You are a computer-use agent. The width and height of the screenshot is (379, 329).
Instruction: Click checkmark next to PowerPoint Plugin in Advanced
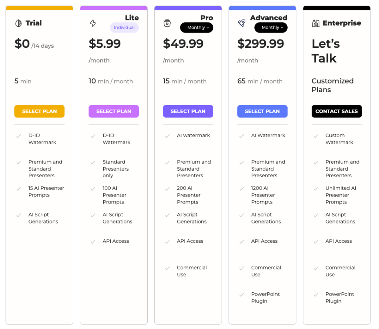[242, 295]
